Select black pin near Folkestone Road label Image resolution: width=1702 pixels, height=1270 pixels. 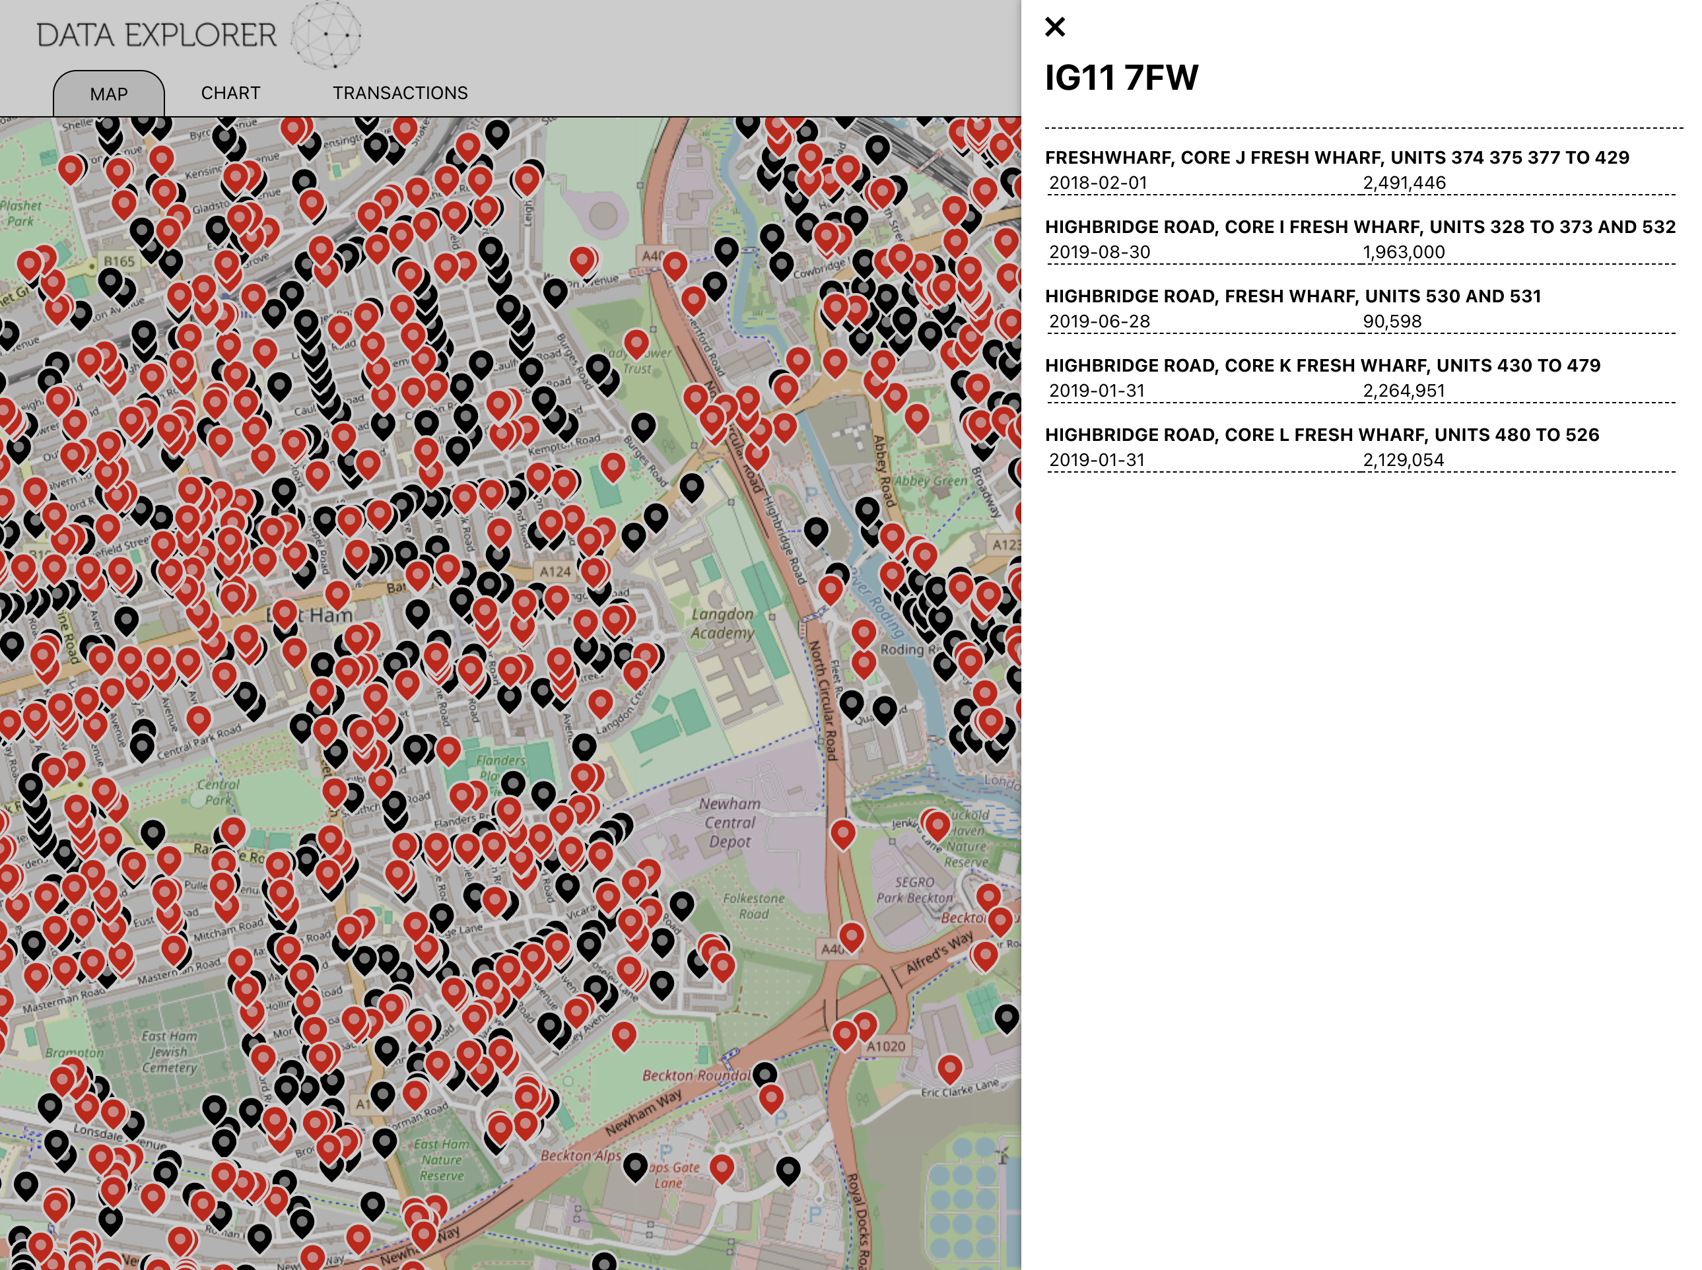(682, 904)
